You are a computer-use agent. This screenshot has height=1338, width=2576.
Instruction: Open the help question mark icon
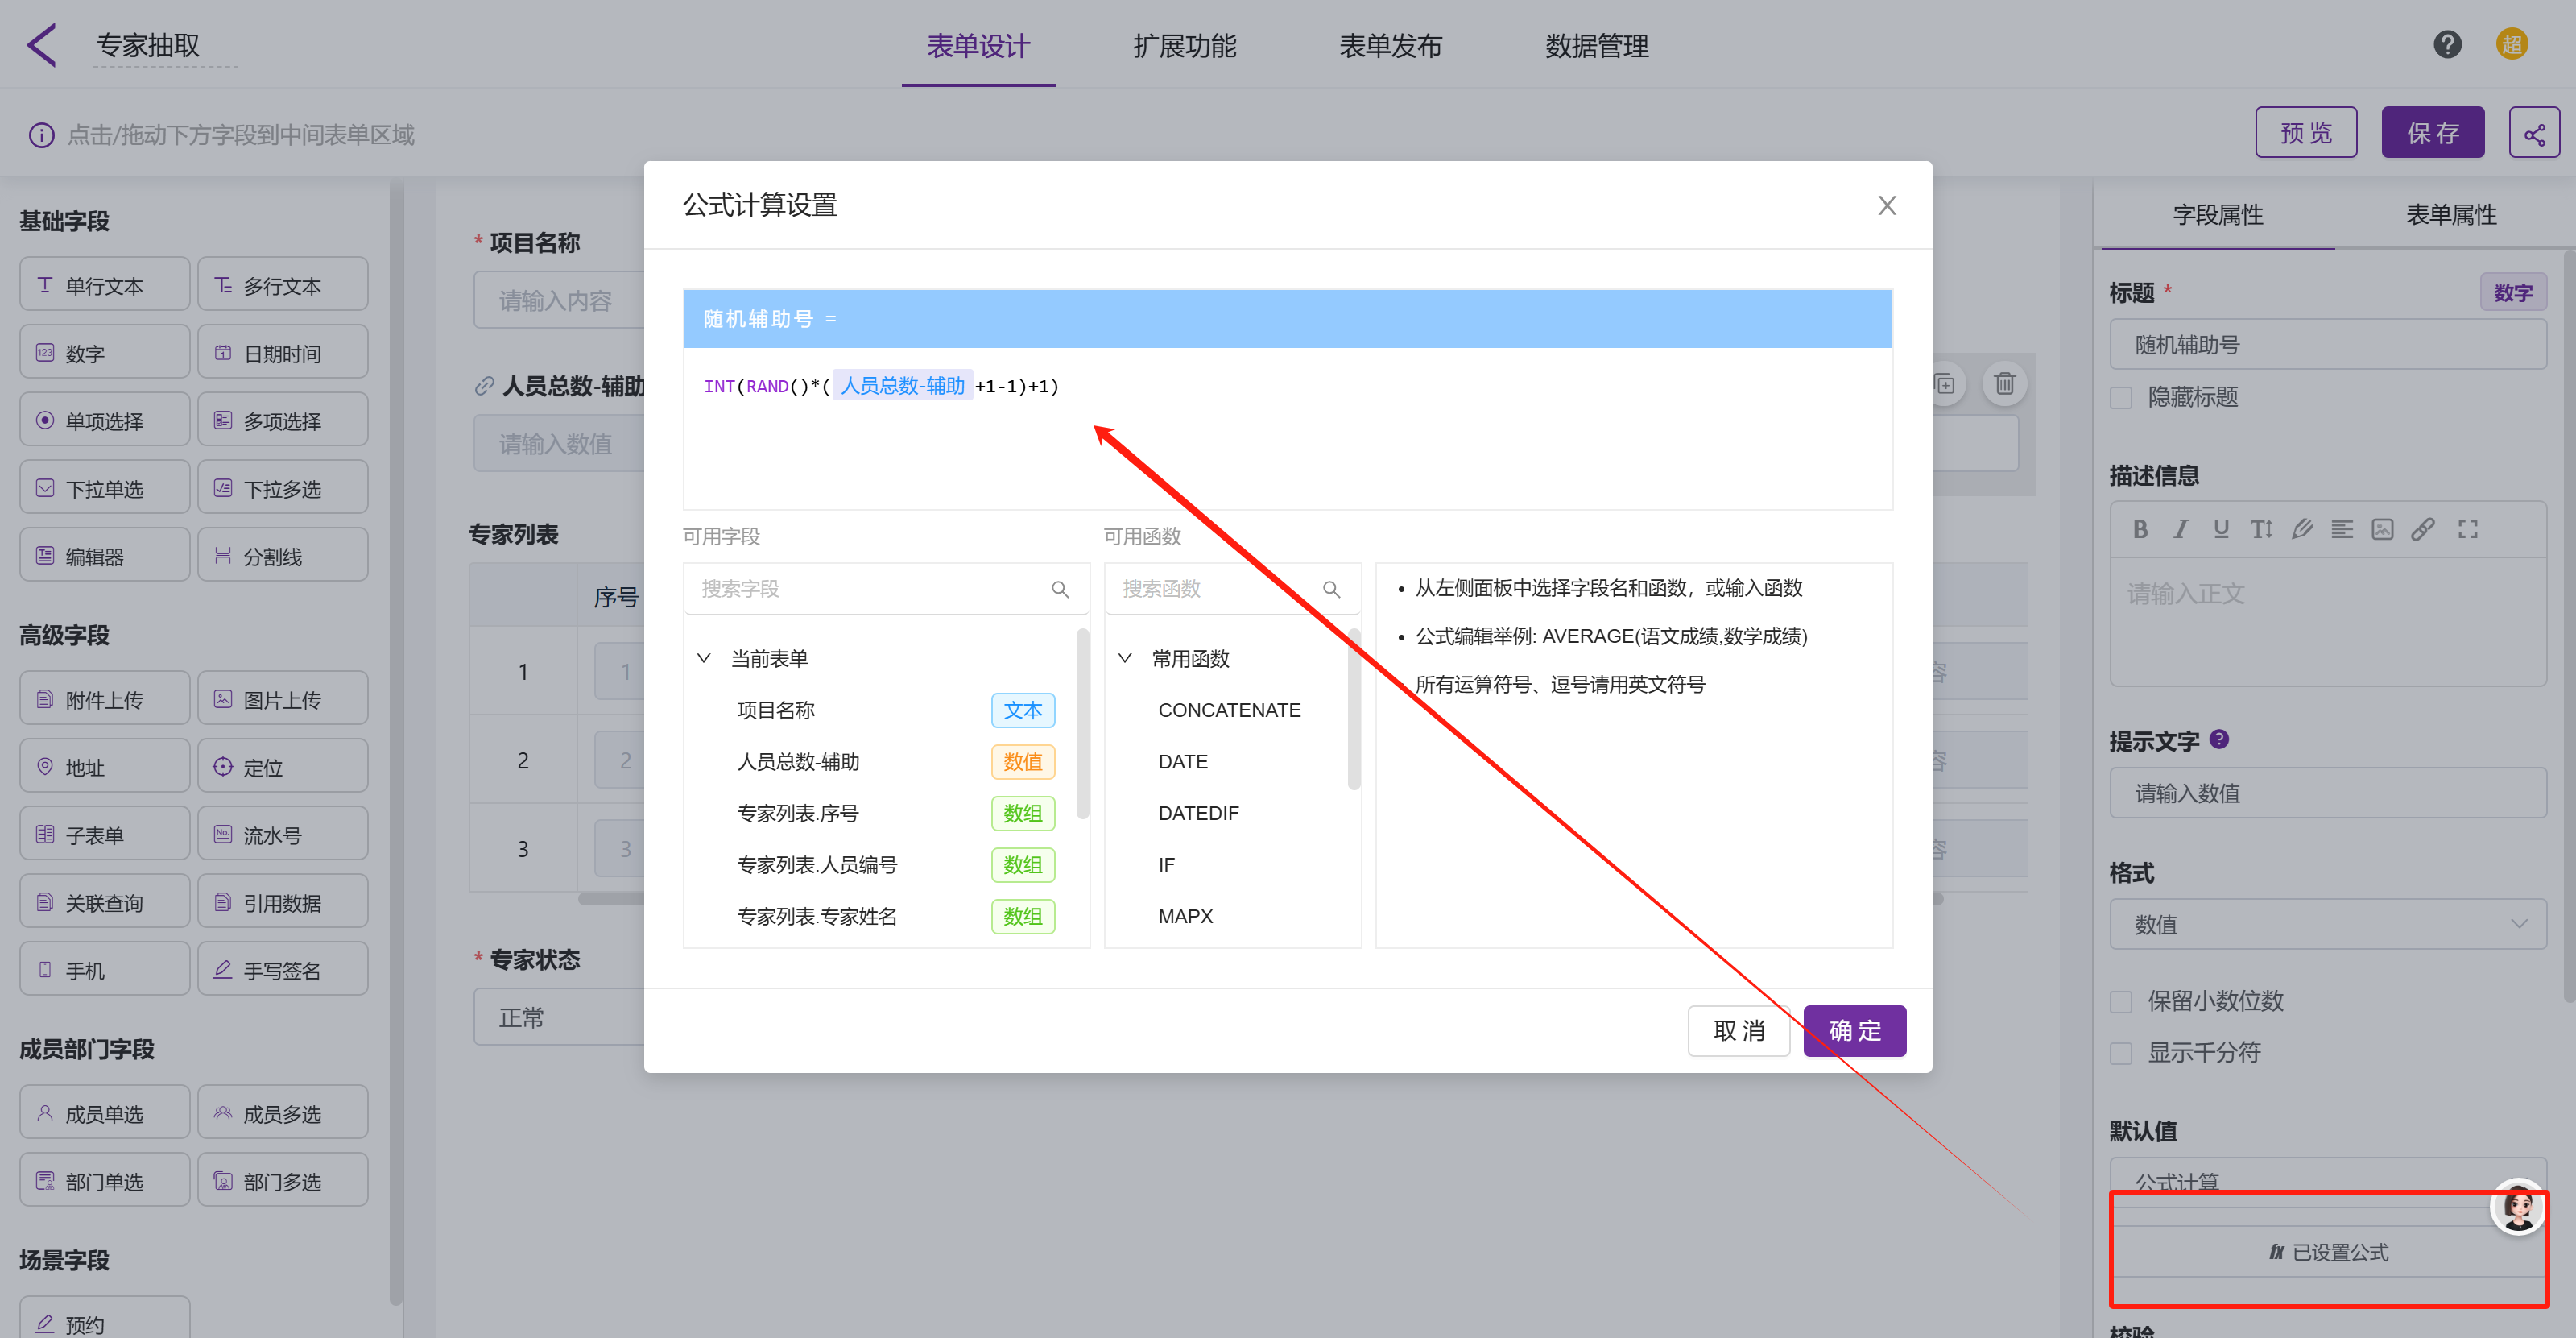tap(2447, 44)
